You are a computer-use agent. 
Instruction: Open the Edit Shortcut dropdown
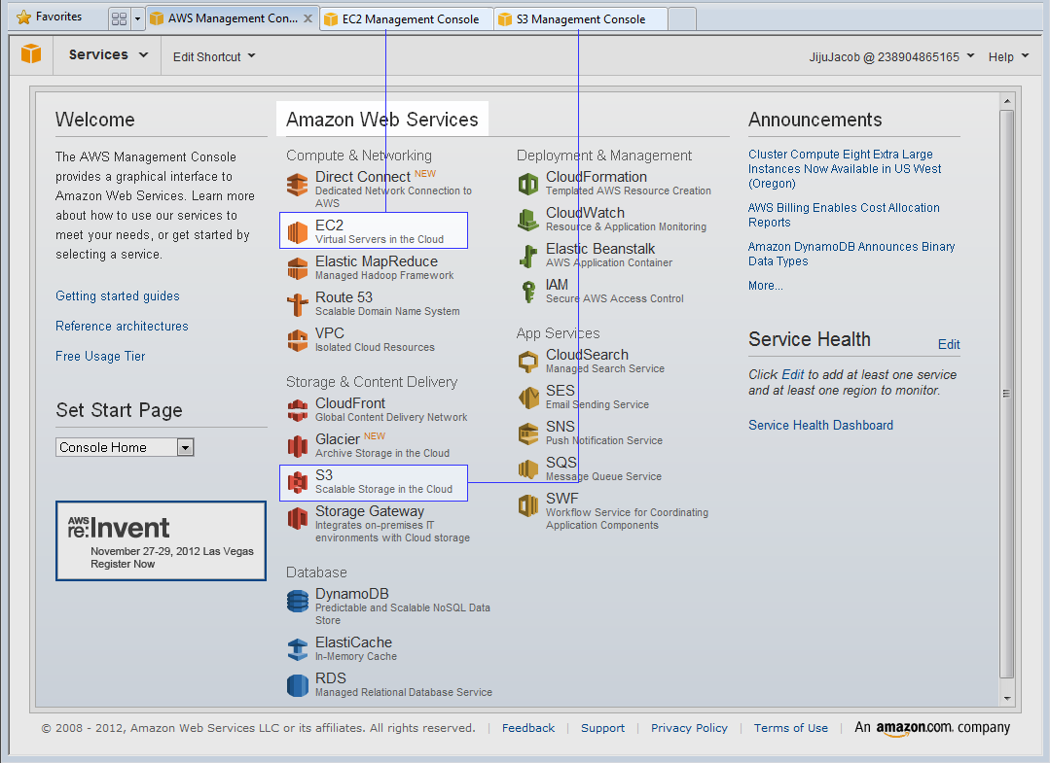[214, 56]
